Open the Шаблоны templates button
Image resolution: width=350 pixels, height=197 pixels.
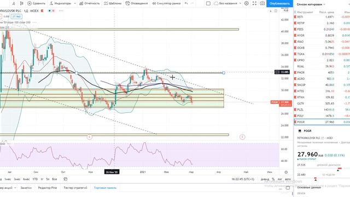point(113,3)
